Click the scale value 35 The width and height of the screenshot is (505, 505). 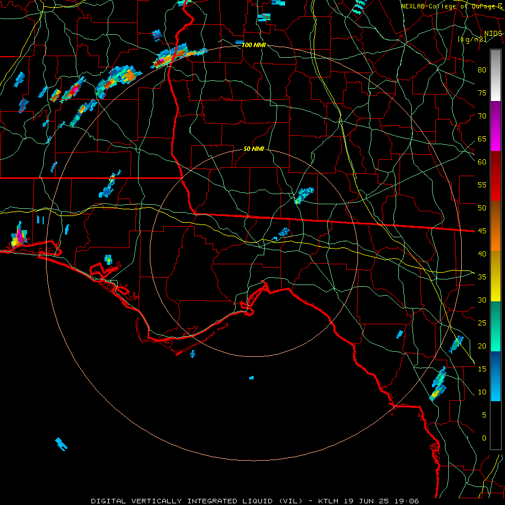coord(482,277)
